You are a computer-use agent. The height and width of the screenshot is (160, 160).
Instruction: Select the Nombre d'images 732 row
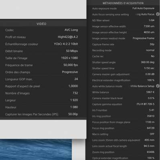coord(41,93)
